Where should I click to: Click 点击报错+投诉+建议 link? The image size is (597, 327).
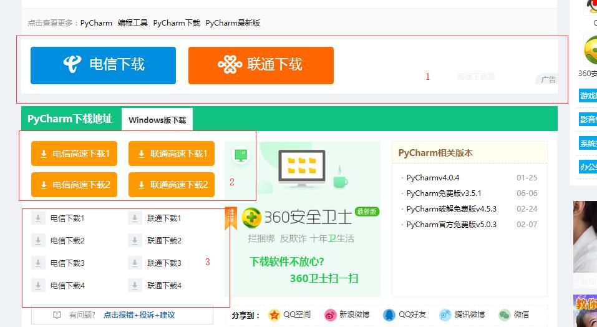click(139, 315)
